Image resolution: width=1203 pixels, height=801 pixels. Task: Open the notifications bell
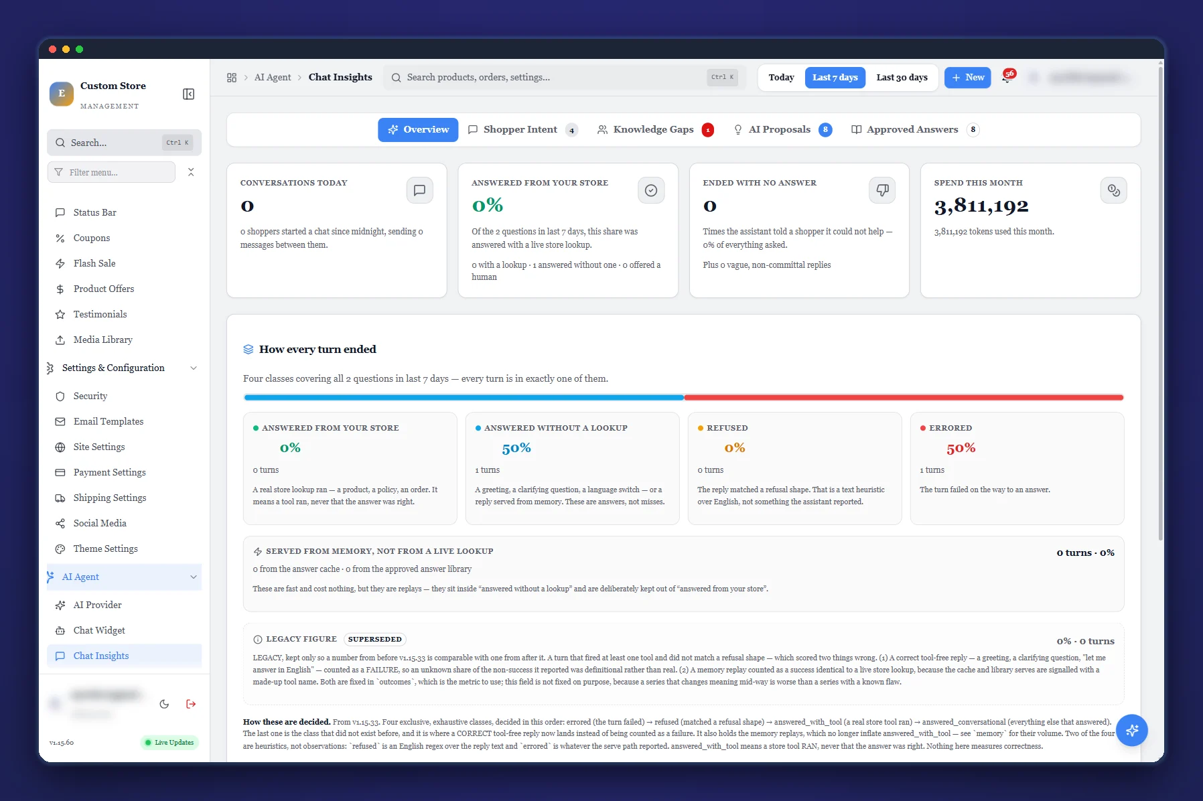[x=1007, y=77]
